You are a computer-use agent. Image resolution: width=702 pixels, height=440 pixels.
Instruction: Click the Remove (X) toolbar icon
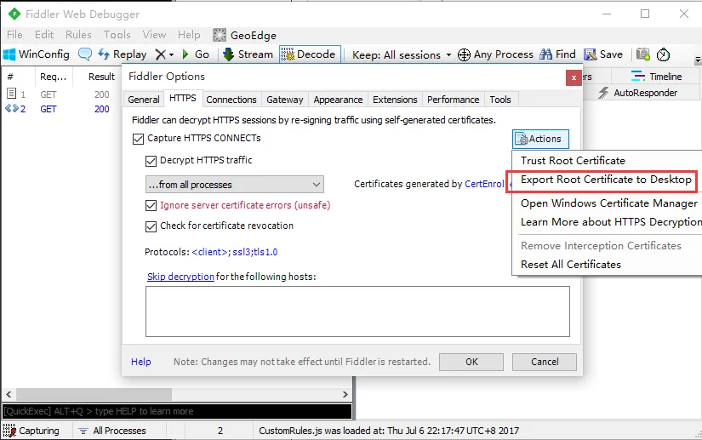(160, 54)
